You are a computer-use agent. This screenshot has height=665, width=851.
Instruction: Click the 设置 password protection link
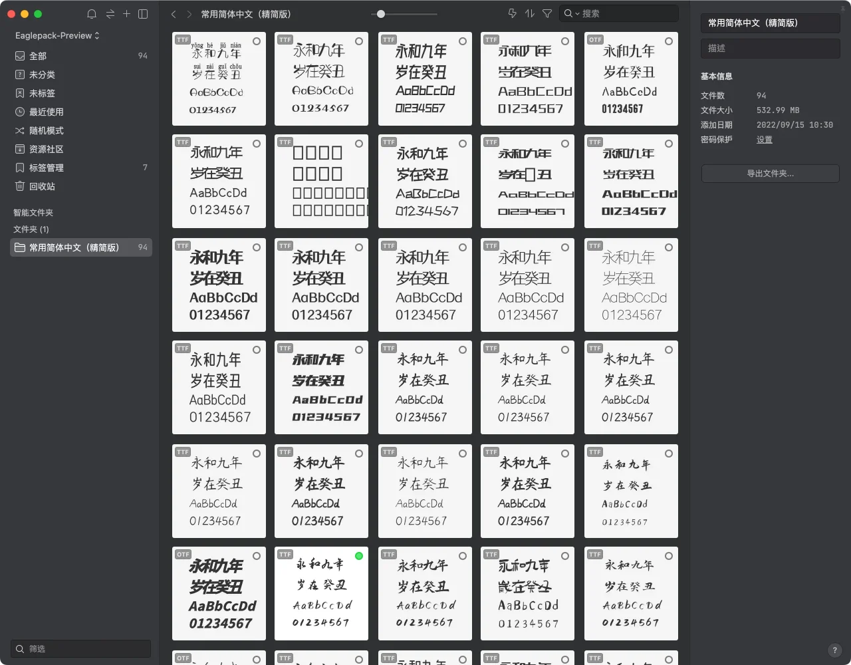click(764, 140)
